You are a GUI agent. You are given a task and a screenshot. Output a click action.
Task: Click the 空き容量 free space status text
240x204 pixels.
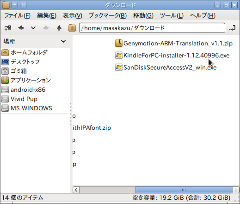coord(181,198)
